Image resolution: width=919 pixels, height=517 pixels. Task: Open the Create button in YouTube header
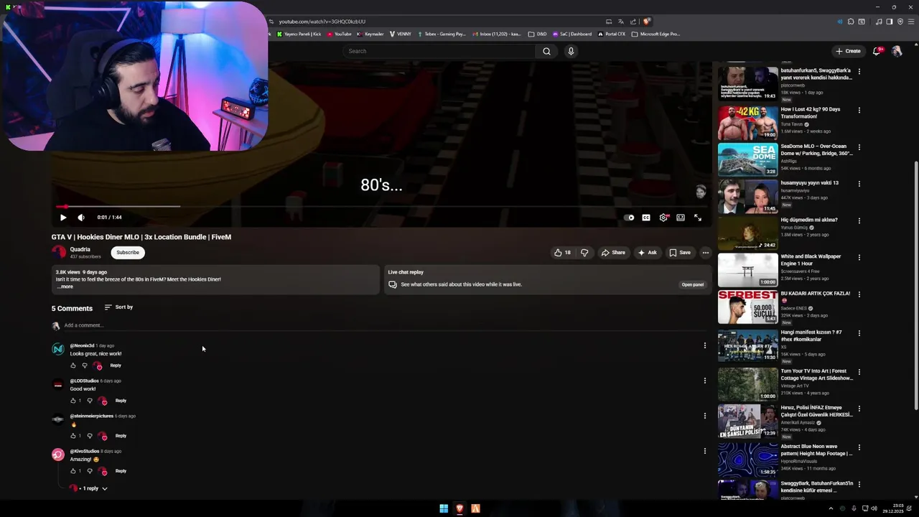[848, 51]
